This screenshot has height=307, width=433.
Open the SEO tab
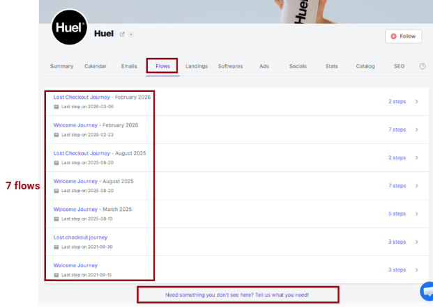(x=399, y=66)
